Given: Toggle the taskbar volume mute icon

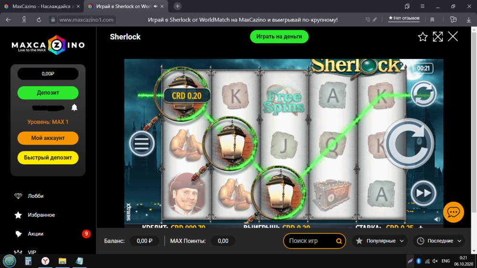Looking at the screenshot, I should coord(435,261).
